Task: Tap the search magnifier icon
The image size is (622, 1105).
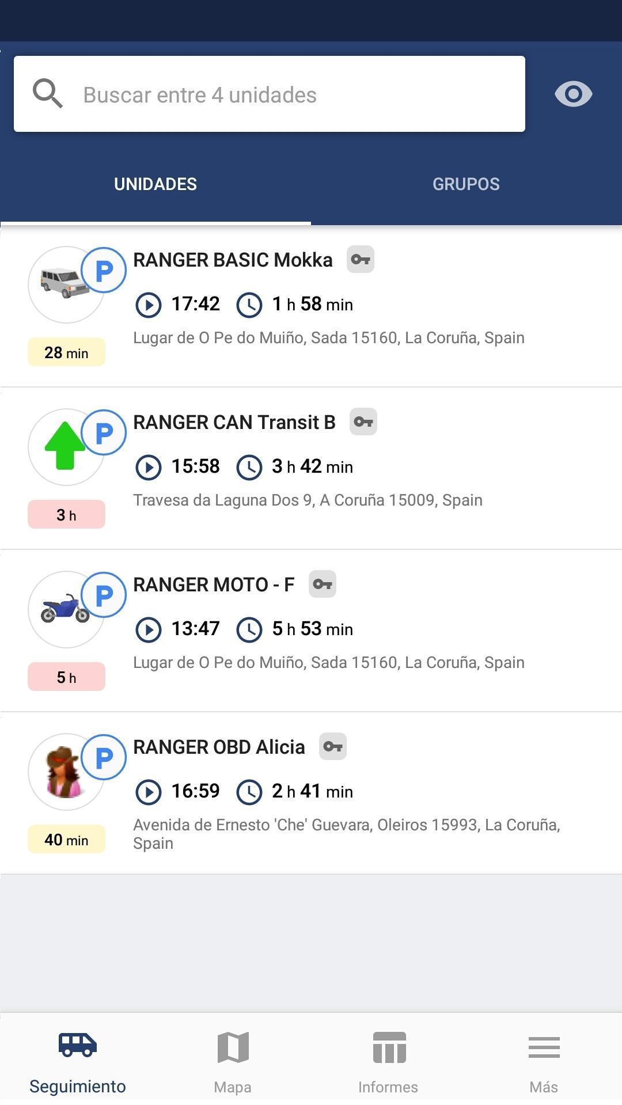Action: click(x=47, y=94)
